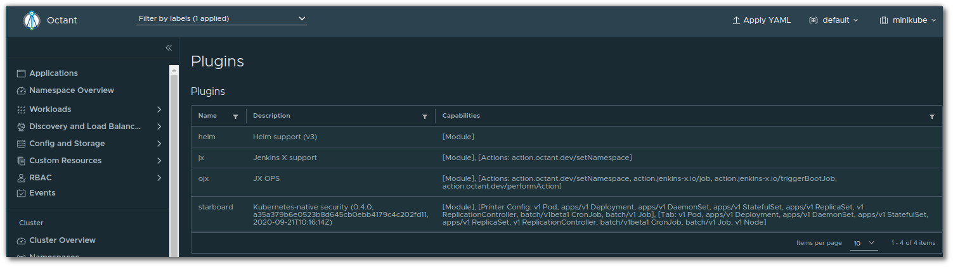The width and height of the screenshot is (953, 267).
Task: Click the Octant logo icon
Action: point(32,20)
